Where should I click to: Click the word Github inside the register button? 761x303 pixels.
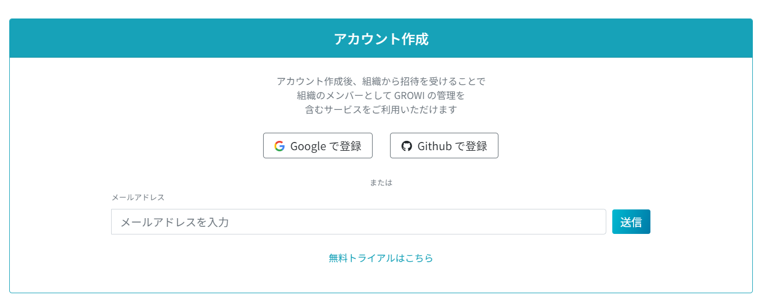(434, 146)
